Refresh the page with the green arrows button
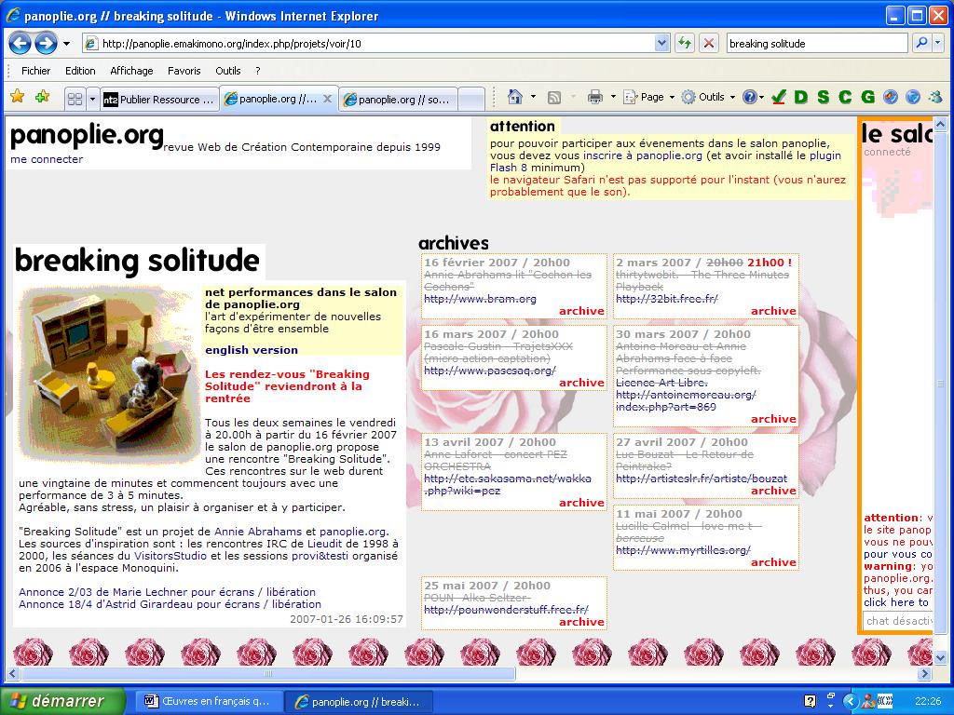The image size is (954, 715). click(685, 43)
